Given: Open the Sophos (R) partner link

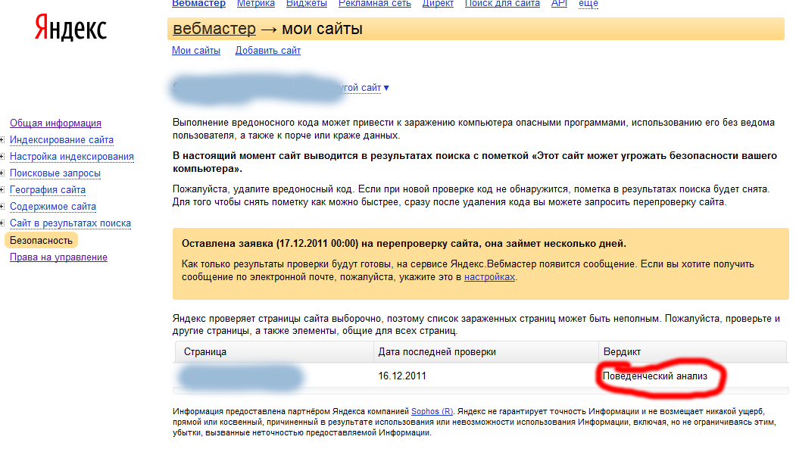Looking at the screenshot, I should tap(432, 411).
